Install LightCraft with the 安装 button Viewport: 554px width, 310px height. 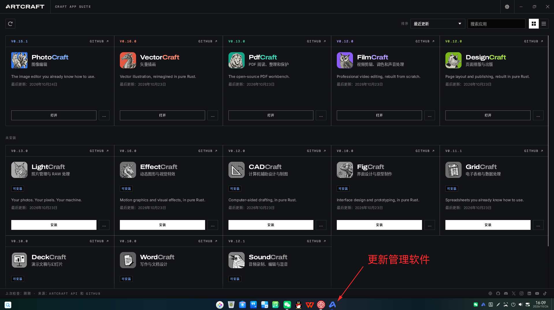(54, 225)
